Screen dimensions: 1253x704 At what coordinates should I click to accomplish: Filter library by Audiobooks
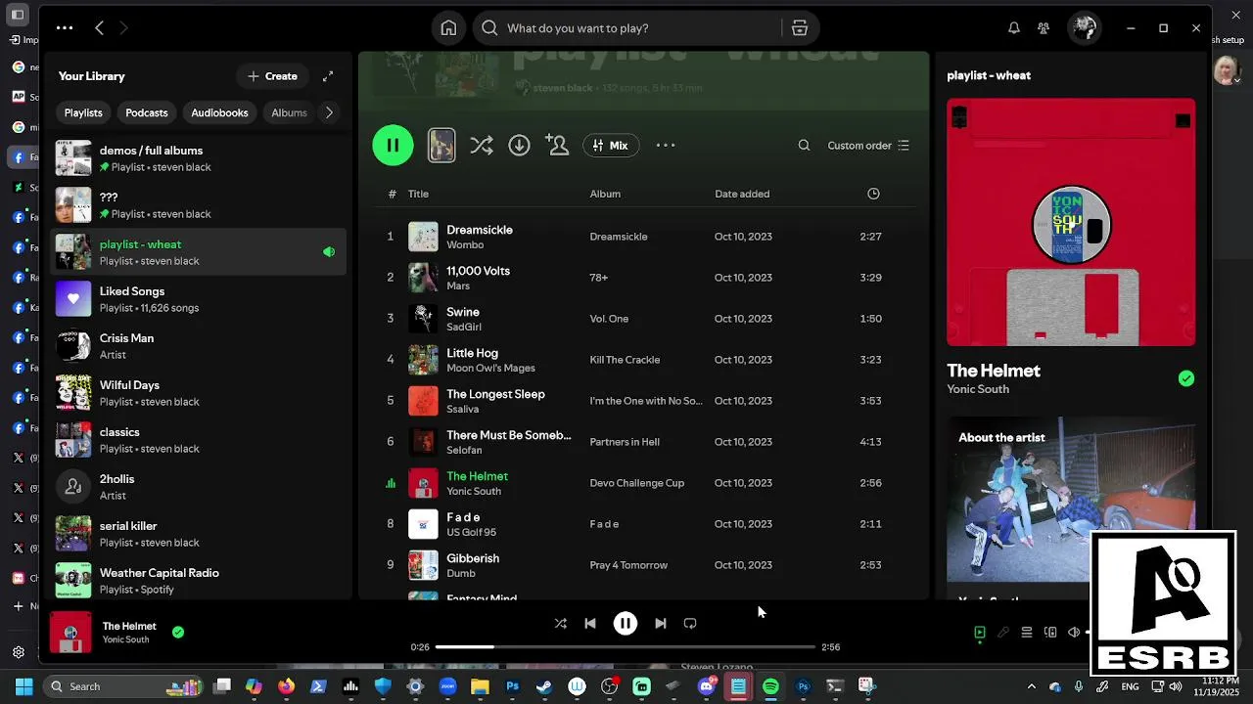tap(219, 112)
